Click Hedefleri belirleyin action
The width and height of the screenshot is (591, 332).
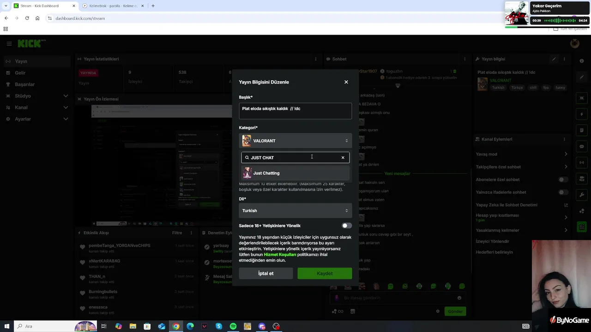[495, 252]
